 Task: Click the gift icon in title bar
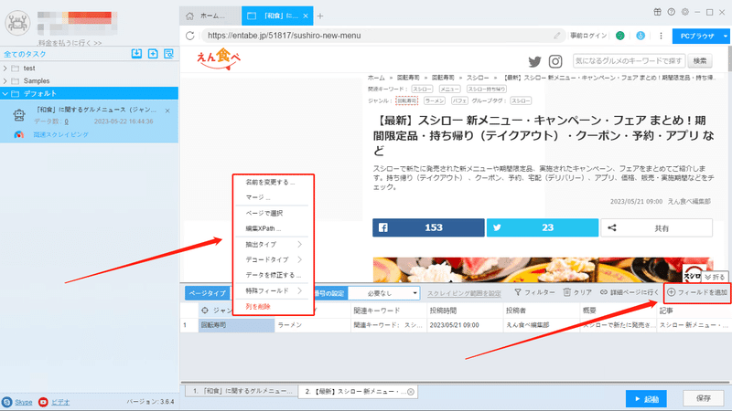pos(657,12)
